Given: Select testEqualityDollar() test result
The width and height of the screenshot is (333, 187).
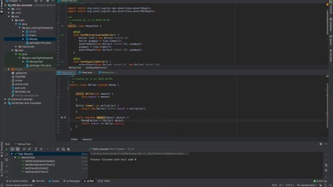Looking at the screenshot, I should pos(36,168).
